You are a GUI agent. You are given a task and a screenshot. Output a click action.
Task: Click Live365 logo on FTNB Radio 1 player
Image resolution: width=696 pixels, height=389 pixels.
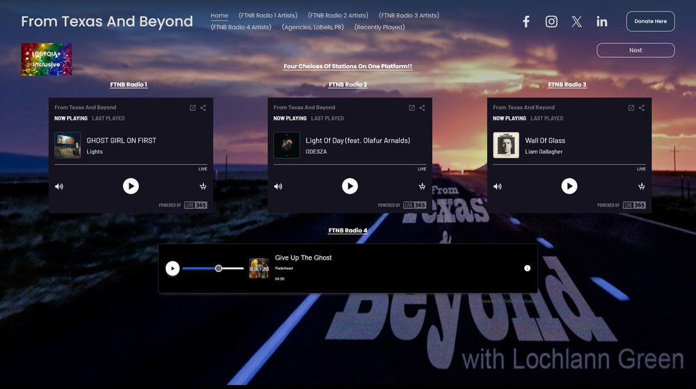196,205
